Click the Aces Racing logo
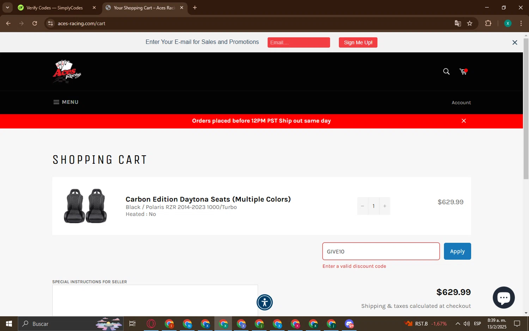The width and height of the screenshot is (529, 331). [x=67, y=72]
